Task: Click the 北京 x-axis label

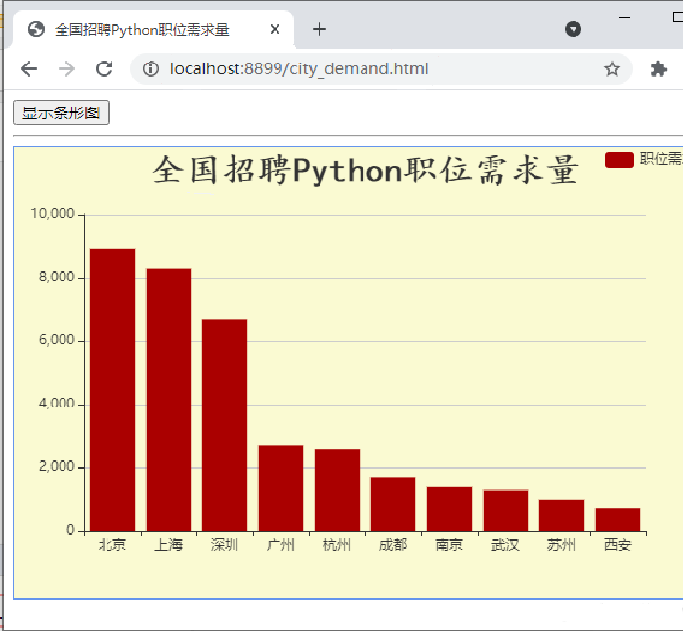Action: [112, 545]
